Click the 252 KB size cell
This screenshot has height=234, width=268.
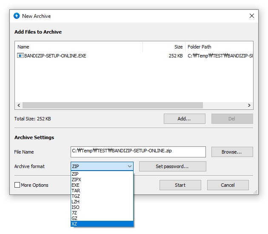click(176, 56)
